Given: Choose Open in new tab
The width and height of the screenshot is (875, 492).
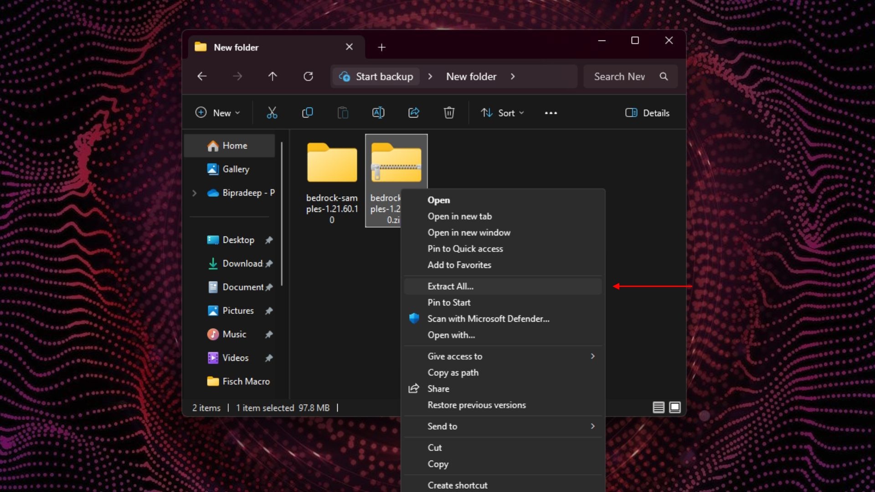Looking at the screenshot, I should click(x=503, y=216).
